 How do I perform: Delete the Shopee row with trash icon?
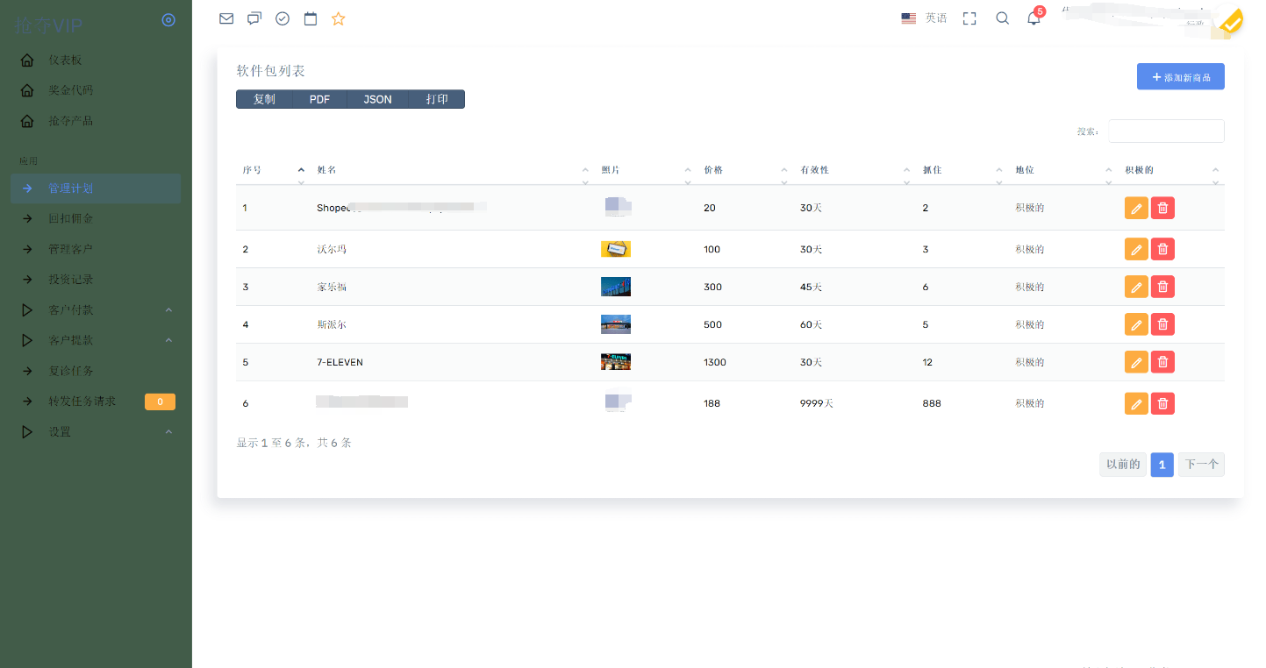pos(1162,208)
